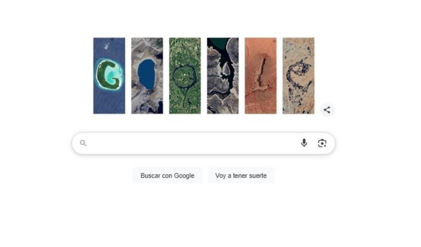Screen dimensions: 421x247
Task: Click the small white reef above the green island
Action: pyautogui.click(x=106, y=46)
